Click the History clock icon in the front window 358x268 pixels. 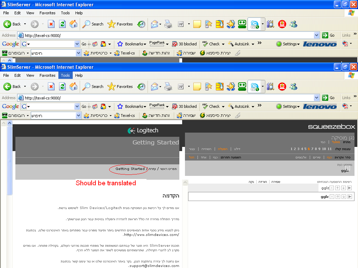click(141, 87)
